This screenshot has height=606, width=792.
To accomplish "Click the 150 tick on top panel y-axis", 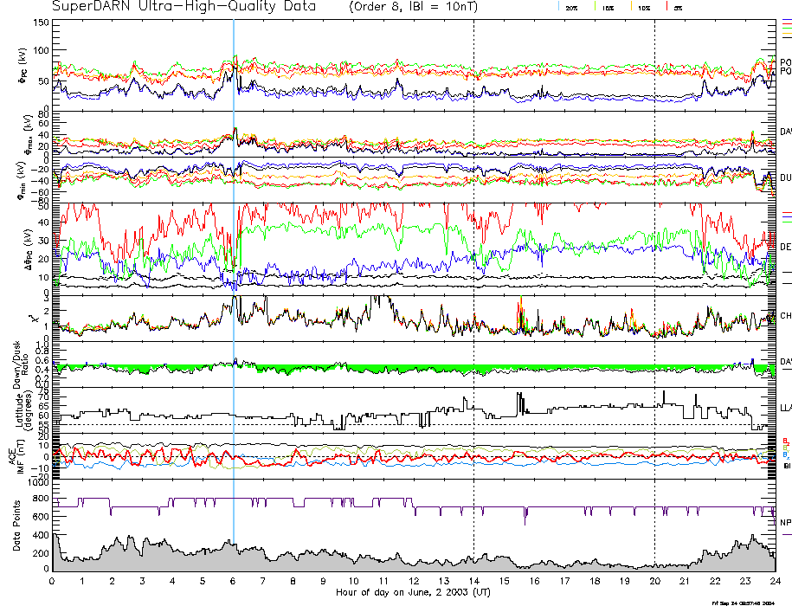I will coord(41,22).
